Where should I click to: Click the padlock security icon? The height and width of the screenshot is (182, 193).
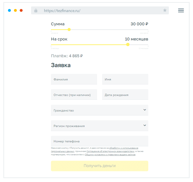pyautogui.click(x=36, y=11)
